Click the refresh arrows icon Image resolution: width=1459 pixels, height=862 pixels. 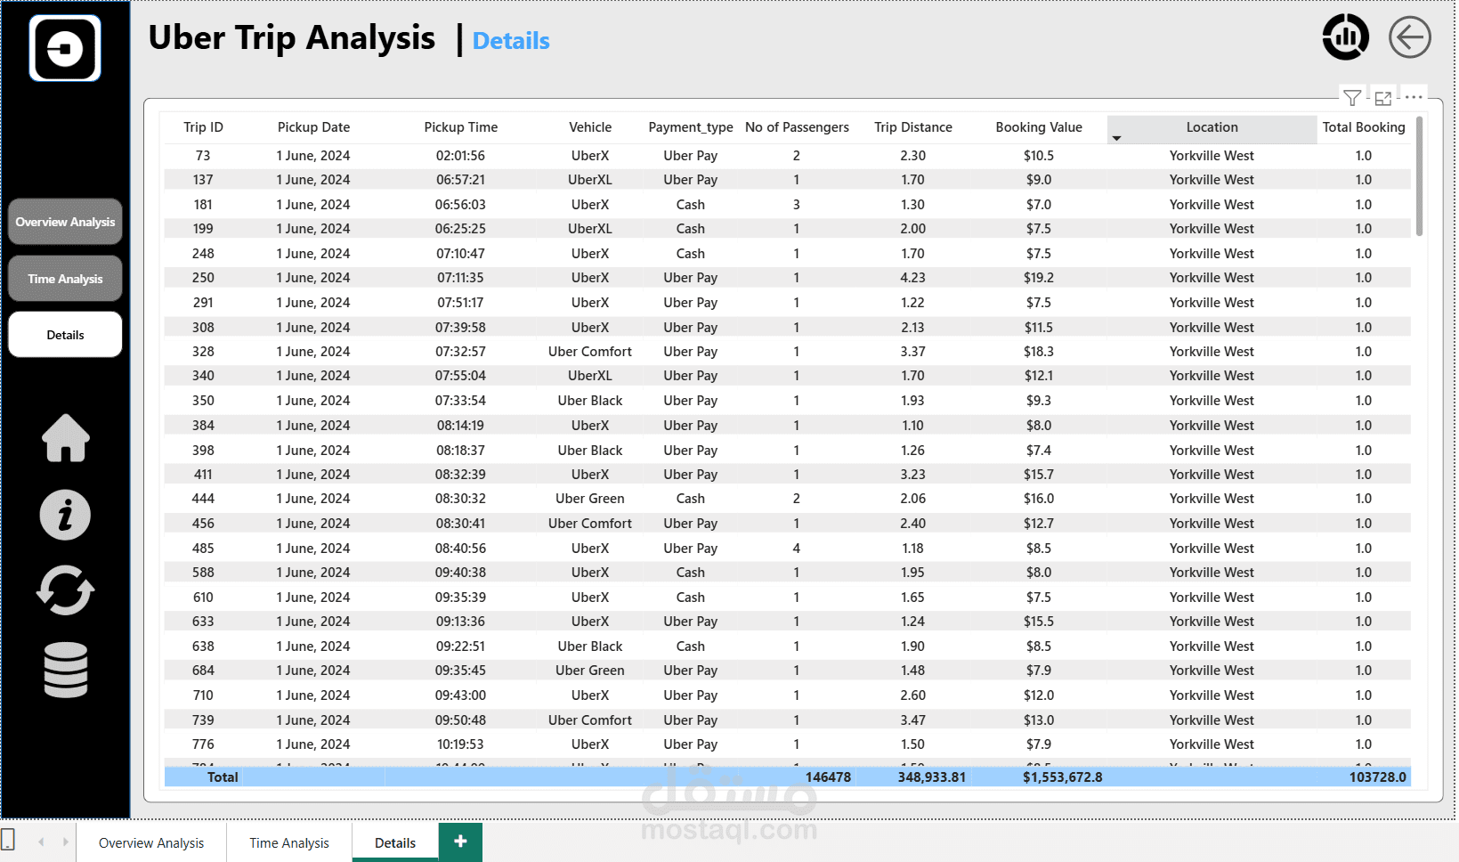[65, 590]
